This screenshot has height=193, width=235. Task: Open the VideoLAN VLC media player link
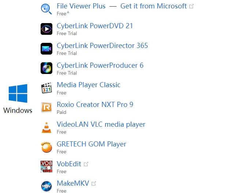101,125
